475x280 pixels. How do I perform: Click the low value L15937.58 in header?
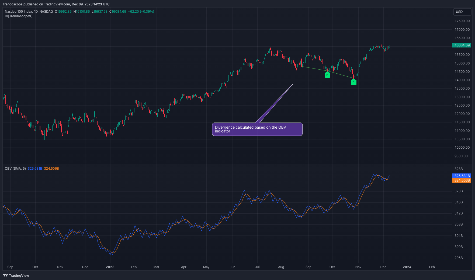[100, 12]
